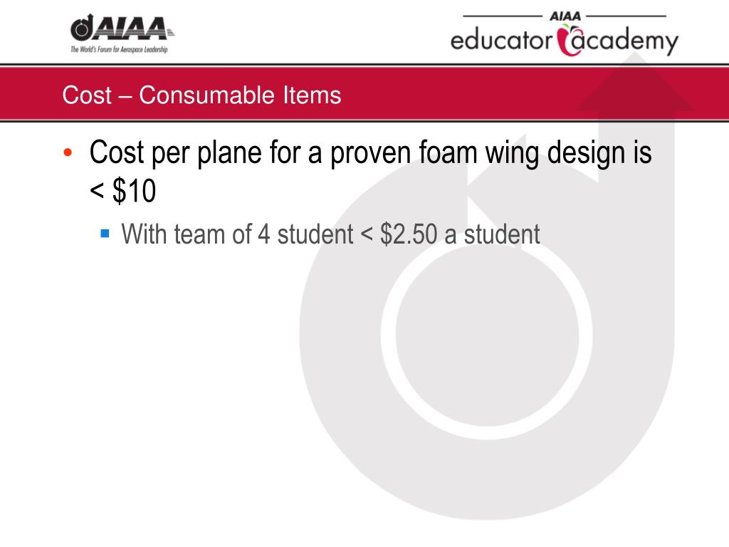This screenshot has height=547, width=729.
Task: Click the AIAA logo at top left
Action: click(122, 33)
